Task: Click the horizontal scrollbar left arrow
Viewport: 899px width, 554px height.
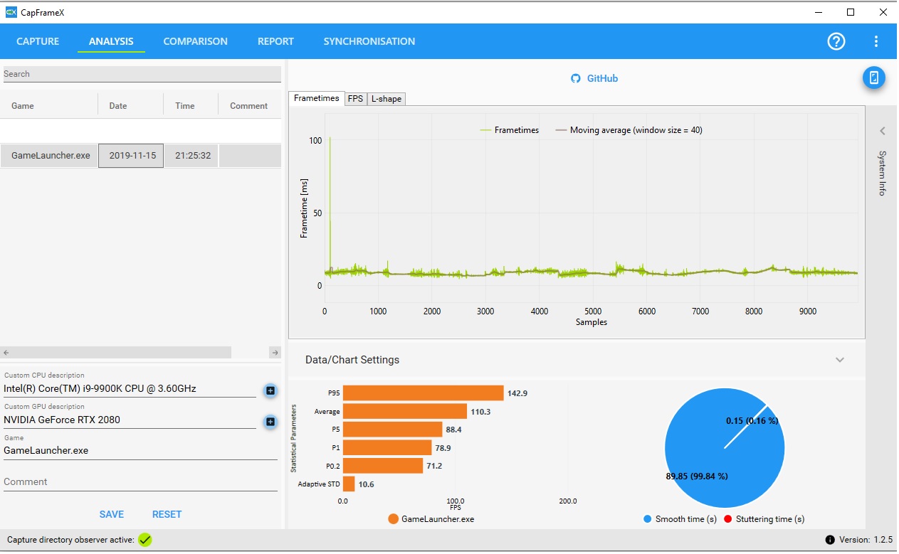Action: coord(6,353)
